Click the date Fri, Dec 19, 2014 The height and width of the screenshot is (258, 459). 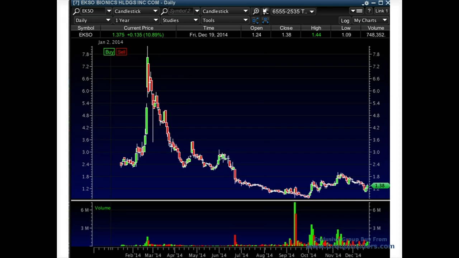(208, 35)
